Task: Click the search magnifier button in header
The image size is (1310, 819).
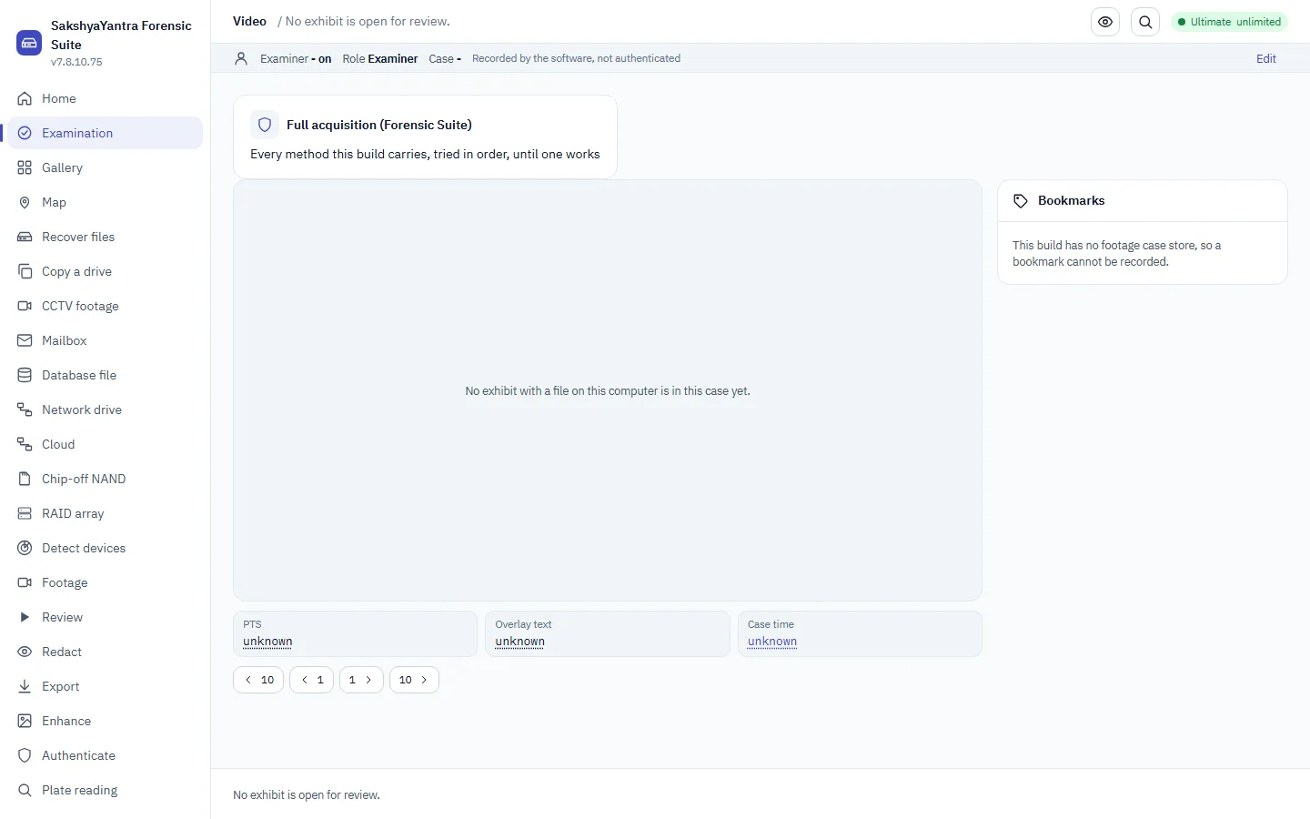Action: (1145, 22)
